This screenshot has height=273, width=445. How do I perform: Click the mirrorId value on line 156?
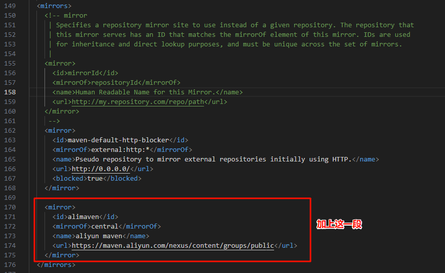[83, 73]
